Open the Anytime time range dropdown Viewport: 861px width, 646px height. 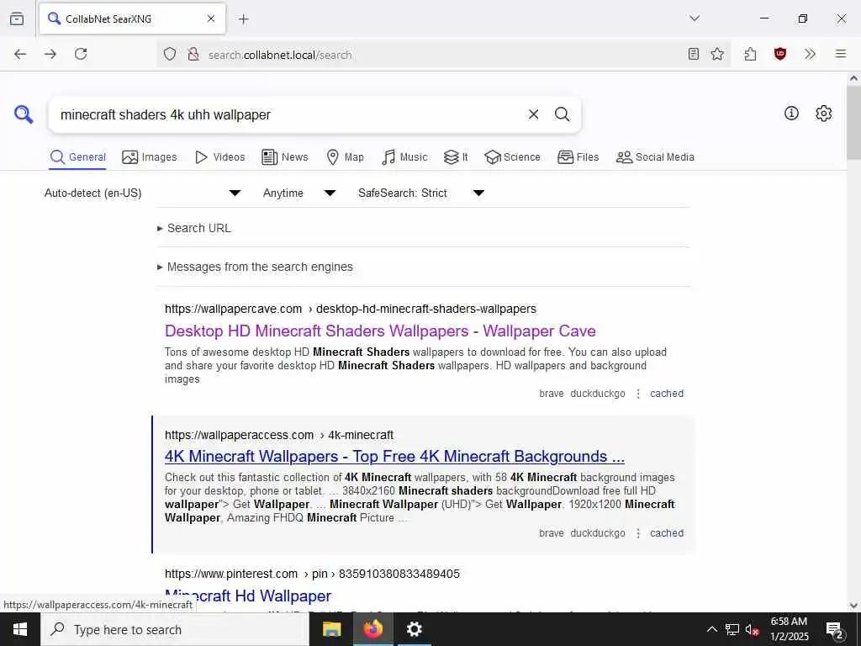[299, 193]
